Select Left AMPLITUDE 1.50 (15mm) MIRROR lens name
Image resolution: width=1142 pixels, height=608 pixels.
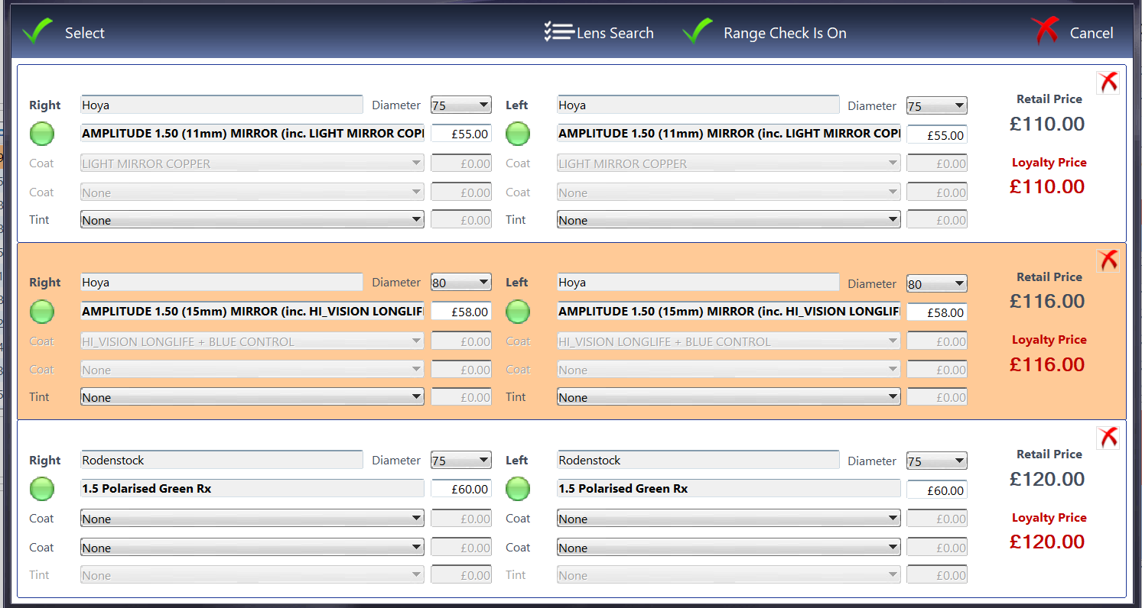(728, 311)
